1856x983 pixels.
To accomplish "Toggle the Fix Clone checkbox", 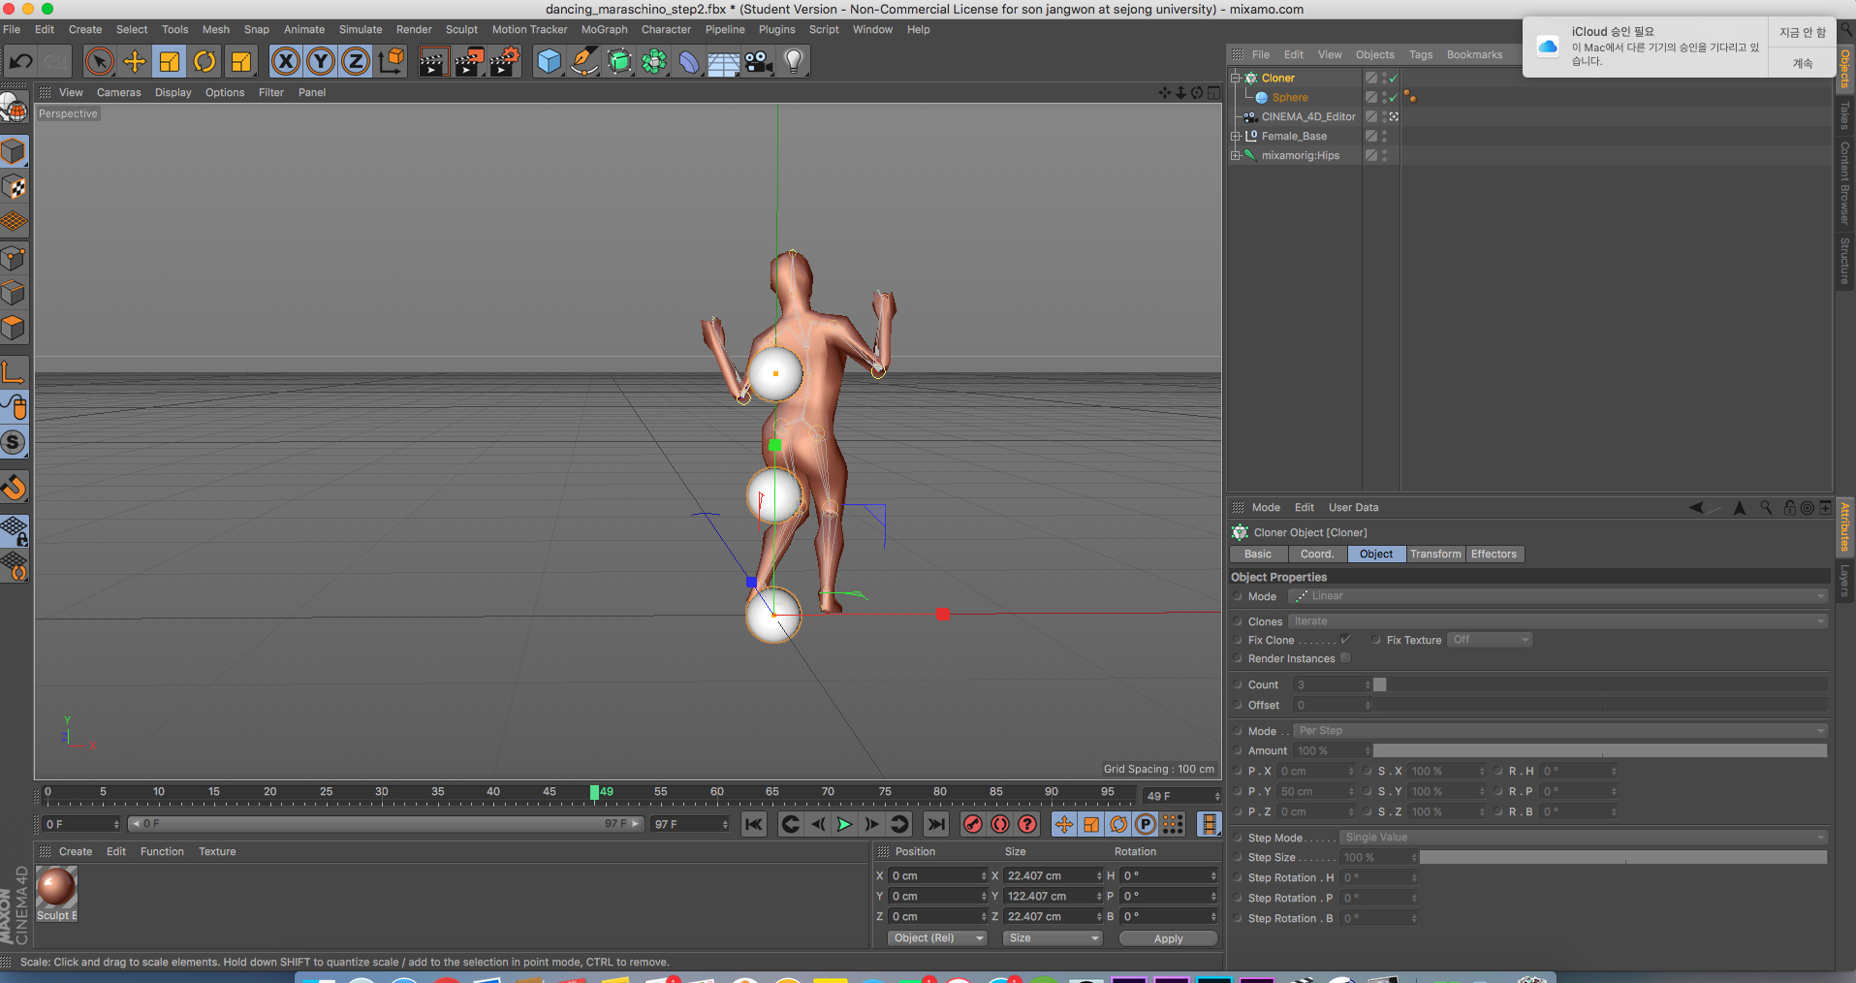I will click(1345, 640).
